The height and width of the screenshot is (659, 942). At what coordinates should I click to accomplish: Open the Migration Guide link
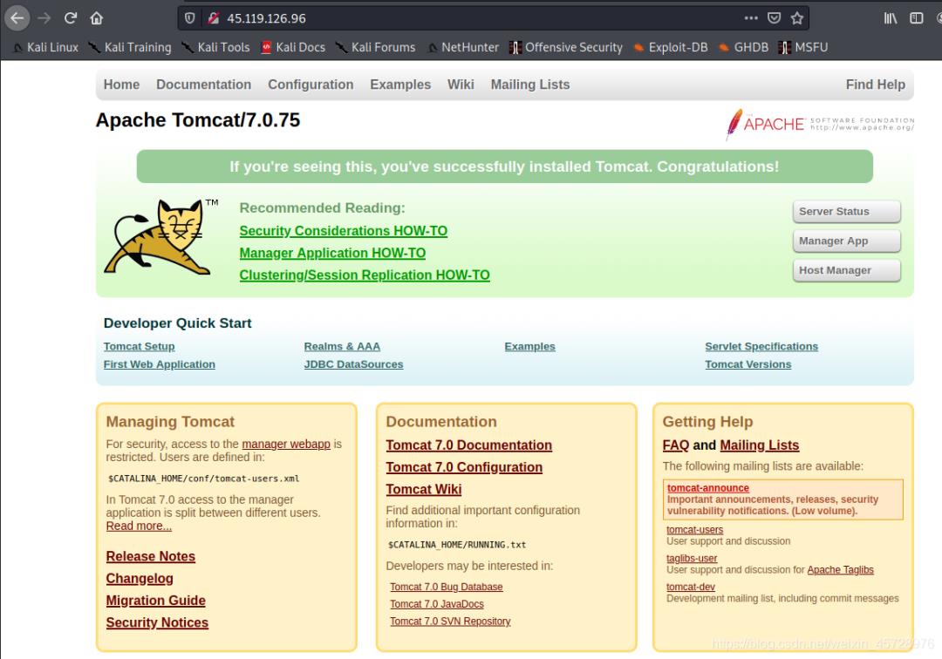pyautogui.click(x=155, y=601)
